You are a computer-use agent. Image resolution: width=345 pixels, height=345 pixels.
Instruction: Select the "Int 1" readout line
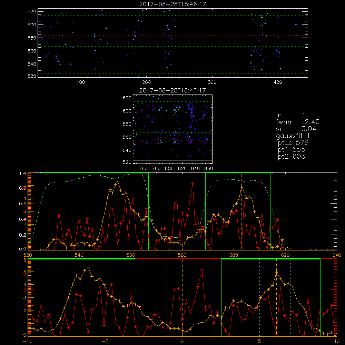[x=290, y=115]
